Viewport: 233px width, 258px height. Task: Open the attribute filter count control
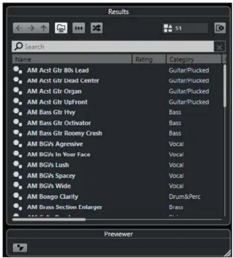[185, 28]
